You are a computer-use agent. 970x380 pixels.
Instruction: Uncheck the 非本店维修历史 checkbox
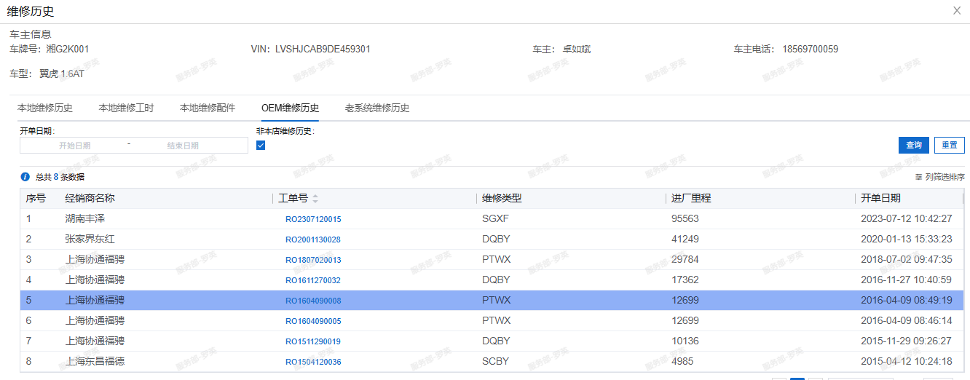(261, 145)
